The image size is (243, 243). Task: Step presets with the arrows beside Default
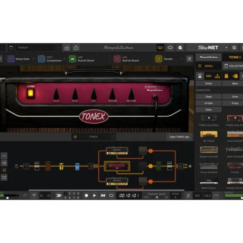[x=59, y=48]
